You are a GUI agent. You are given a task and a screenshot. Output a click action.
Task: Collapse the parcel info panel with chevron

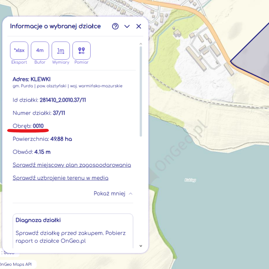coord(127,26)
